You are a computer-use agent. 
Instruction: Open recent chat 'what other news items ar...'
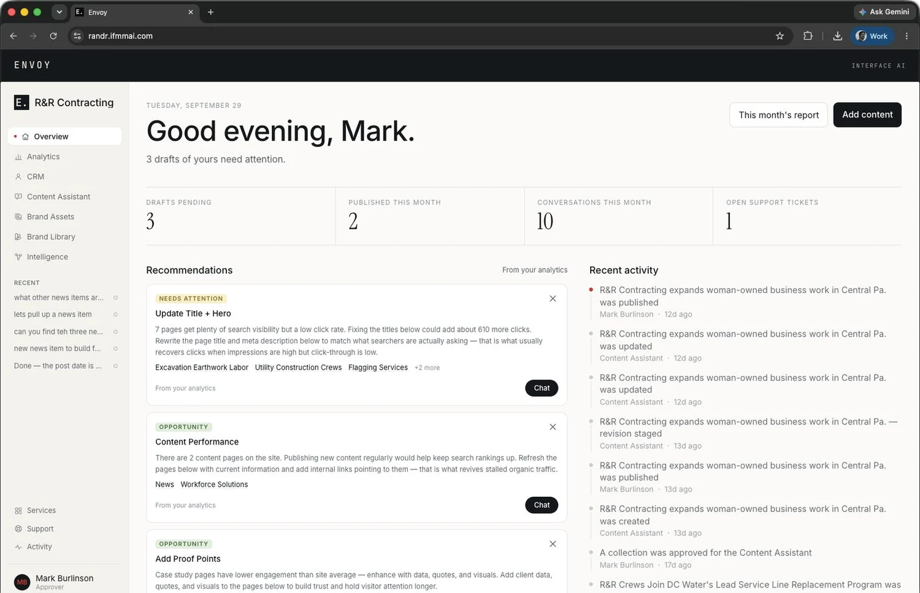pyautogui.click(x=59, y=297)
